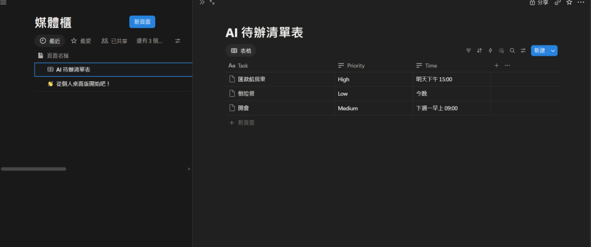Screen dimensions: 591x247
Task: Add a row with + 新頁面
Action: [242, 123]
